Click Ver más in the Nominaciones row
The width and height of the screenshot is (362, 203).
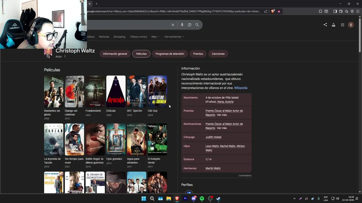click(222, 128)
